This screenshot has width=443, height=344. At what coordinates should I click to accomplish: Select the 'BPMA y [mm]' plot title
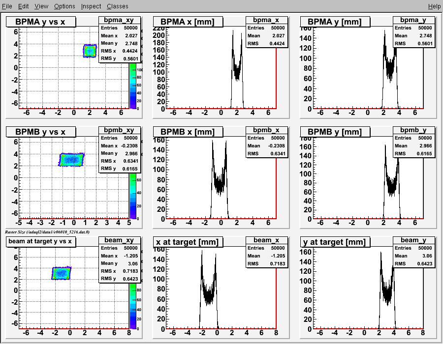pyautogui.click(x=335, y=22)
